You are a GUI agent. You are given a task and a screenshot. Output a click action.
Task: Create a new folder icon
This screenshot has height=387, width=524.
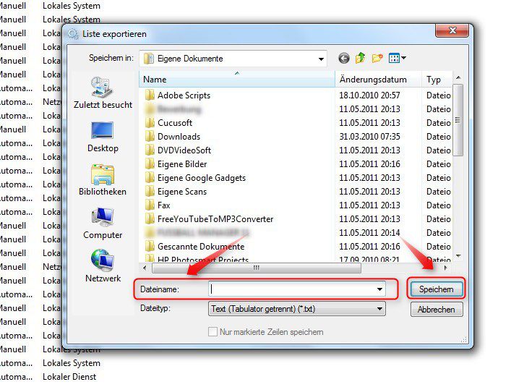[377, 58]
